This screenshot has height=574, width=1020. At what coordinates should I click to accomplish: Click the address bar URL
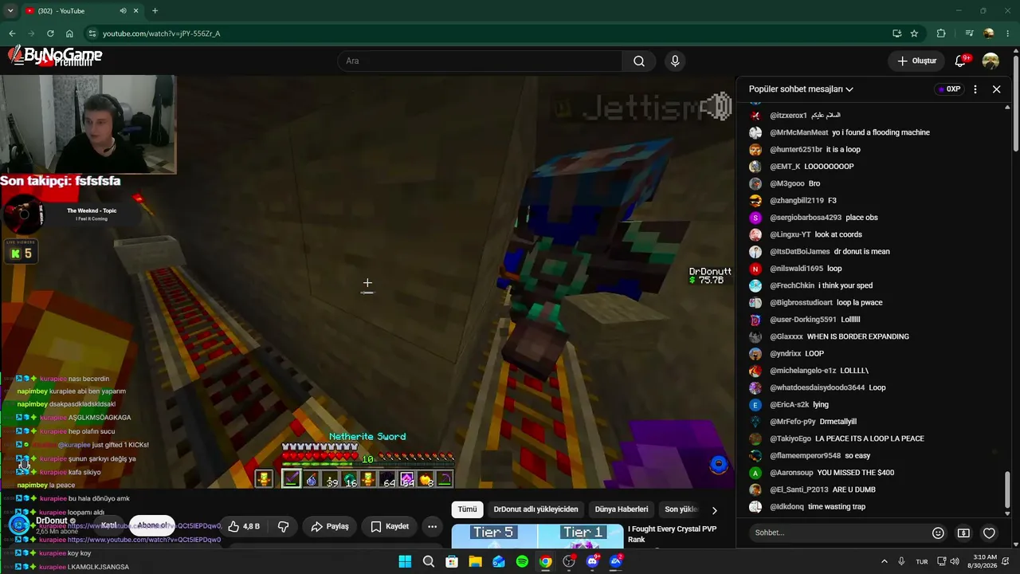click(161, 33)
